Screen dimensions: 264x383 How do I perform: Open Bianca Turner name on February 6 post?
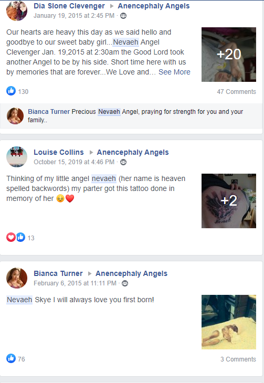[x=58, y=273]
